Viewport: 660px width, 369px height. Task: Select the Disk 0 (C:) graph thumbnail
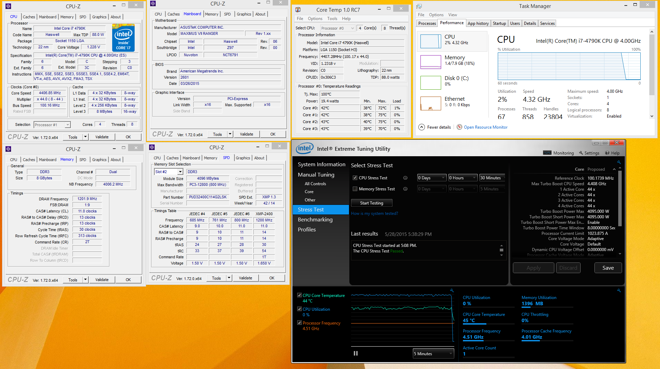coord(430,83)
